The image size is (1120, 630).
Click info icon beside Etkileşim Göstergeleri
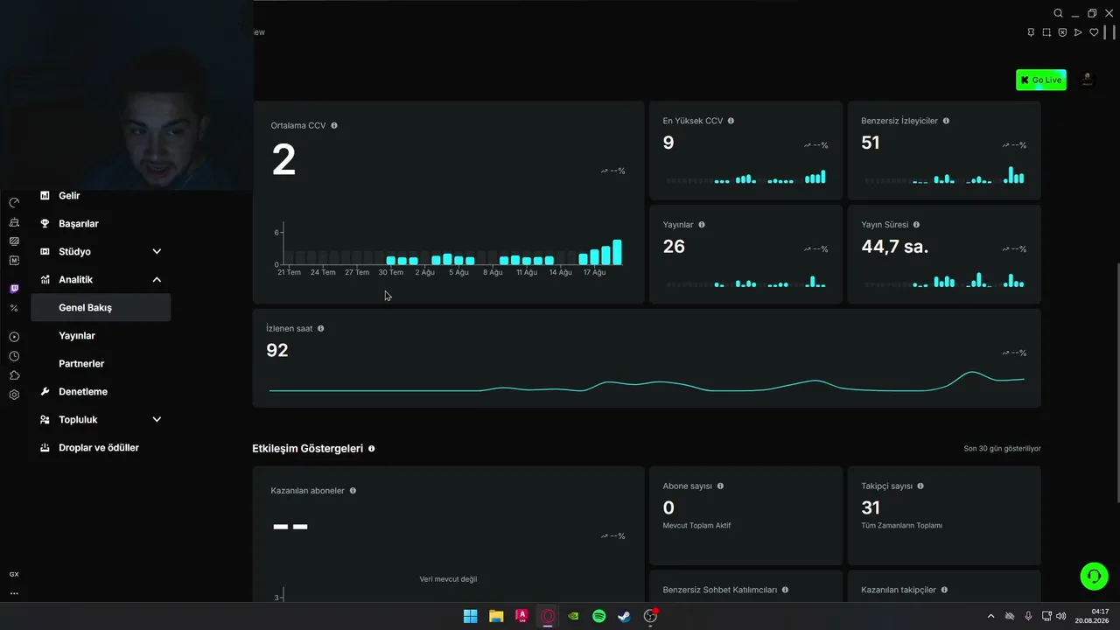pos(372,448)
